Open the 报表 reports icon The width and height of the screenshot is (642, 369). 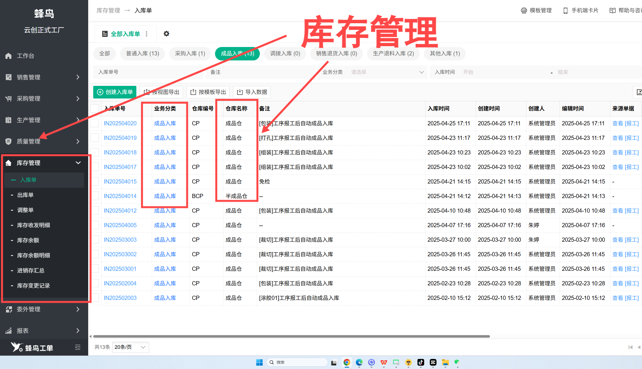pos(8,330)
